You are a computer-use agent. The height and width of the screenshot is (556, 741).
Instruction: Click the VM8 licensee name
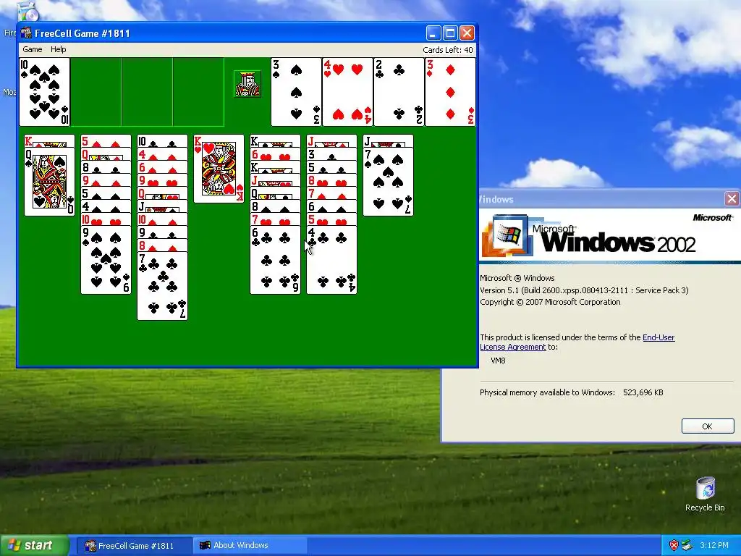[498, 361]
